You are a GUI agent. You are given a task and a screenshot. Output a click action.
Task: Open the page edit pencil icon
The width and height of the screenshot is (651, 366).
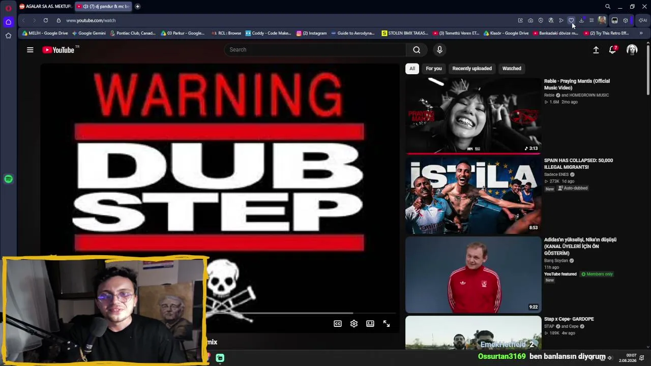coord(520,20)
